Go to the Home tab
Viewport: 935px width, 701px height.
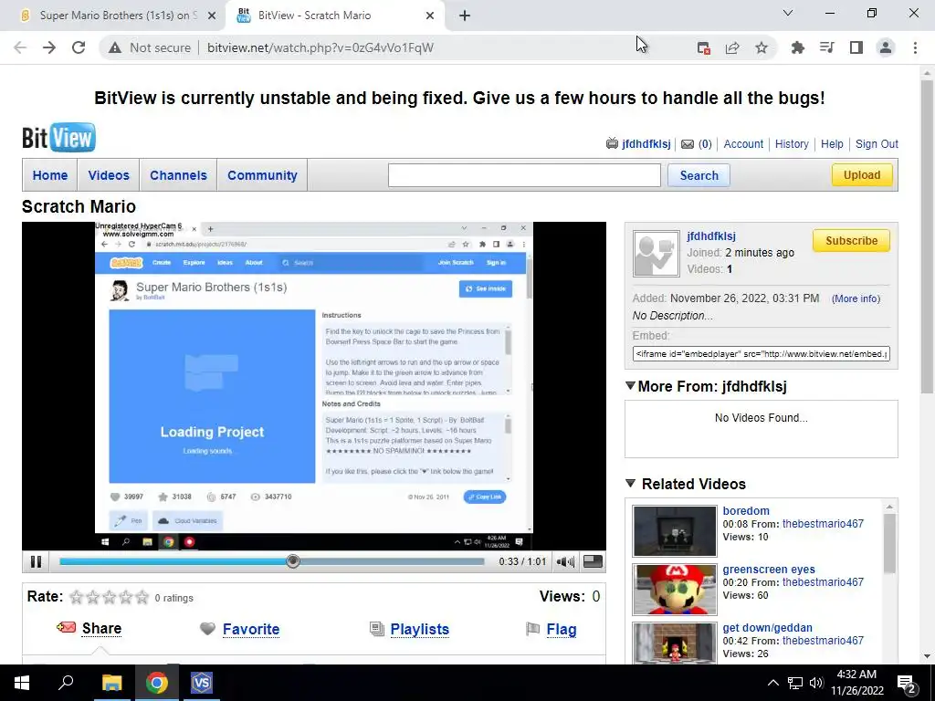point(50,175)
